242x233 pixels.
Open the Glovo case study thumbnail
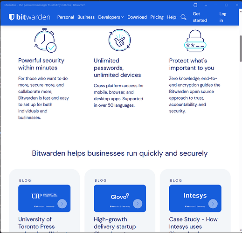(120, 199)
